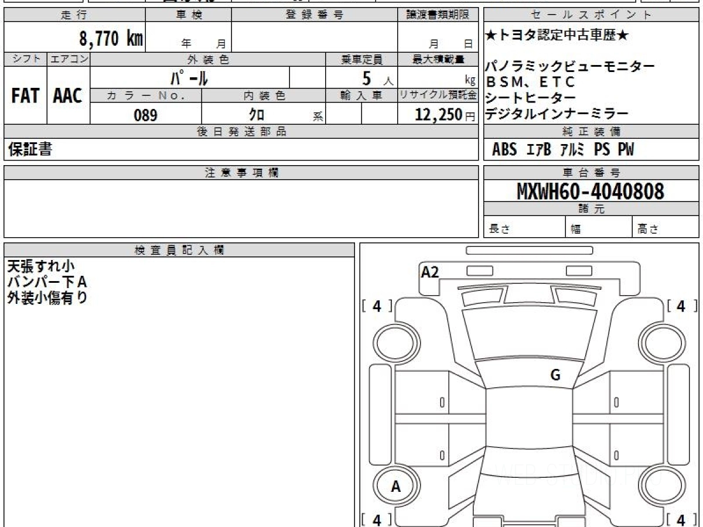Select the セールスポイント heading
The image size is (703, 527).
click(x=591, y=15)
